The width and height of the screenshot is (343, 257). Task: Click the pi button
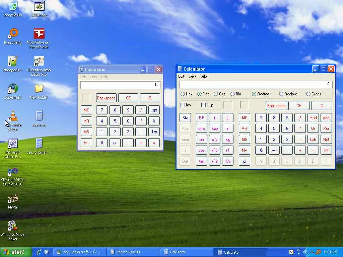coord(244,161)
